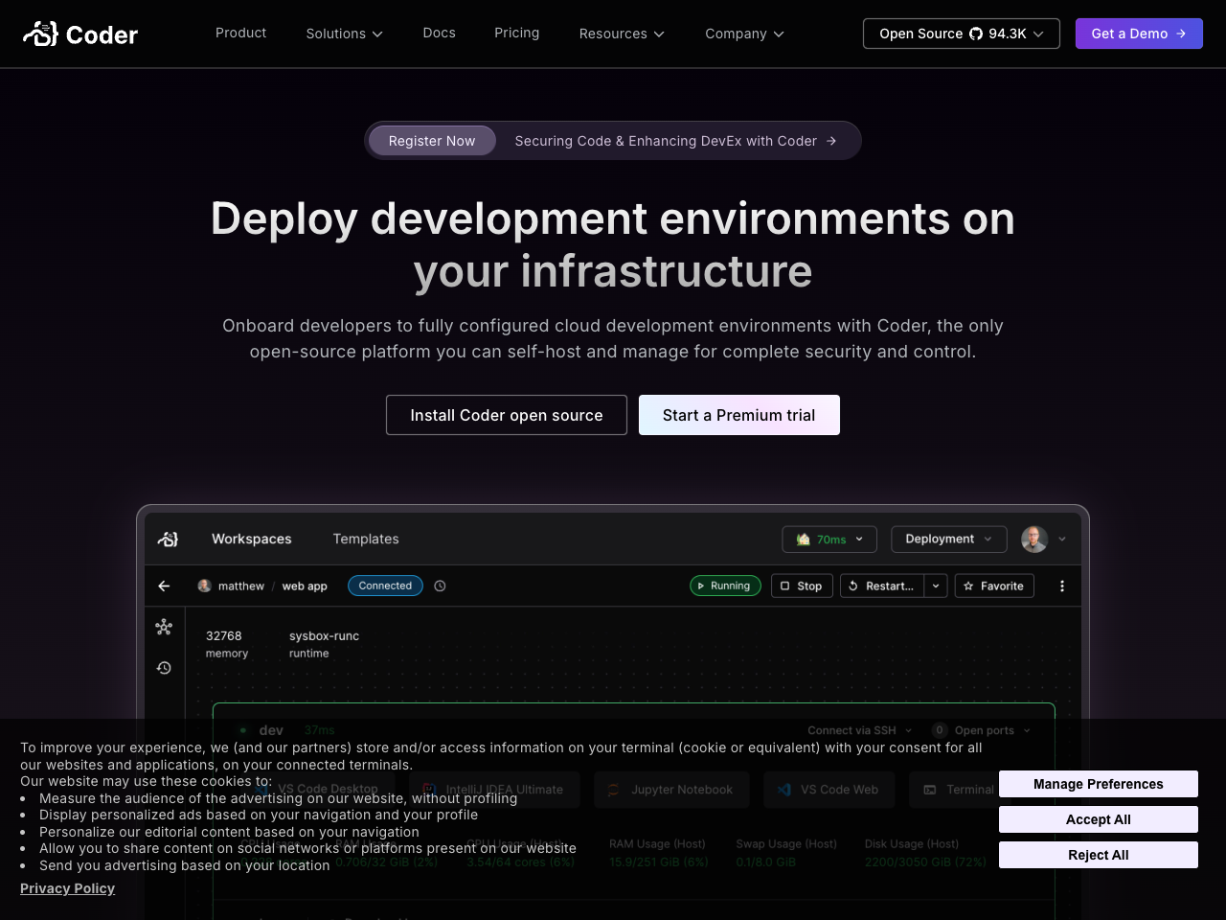1226x920 pixels.
Task: Open the Privacy Policy link
Action: (x=68, y=888)
